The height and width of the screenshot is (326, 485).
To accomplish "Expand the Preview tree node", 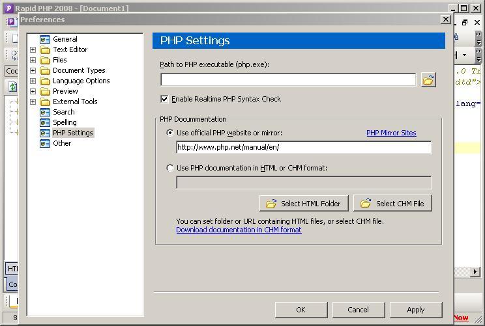I will [33, 91].
